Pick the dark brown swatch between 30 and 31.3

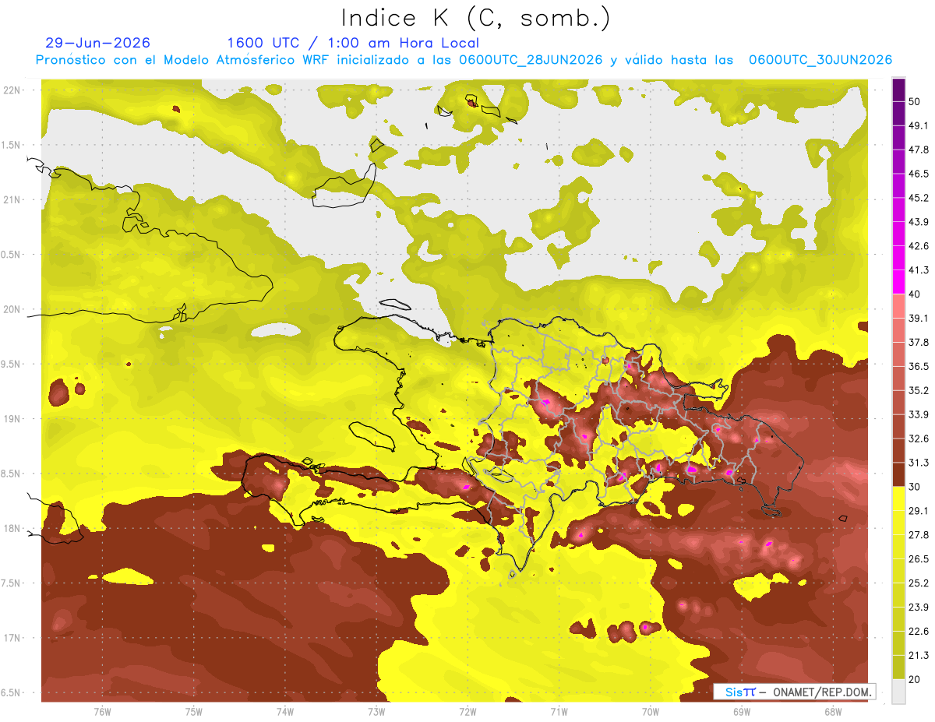pyautogui.click(x=898, y=474)
